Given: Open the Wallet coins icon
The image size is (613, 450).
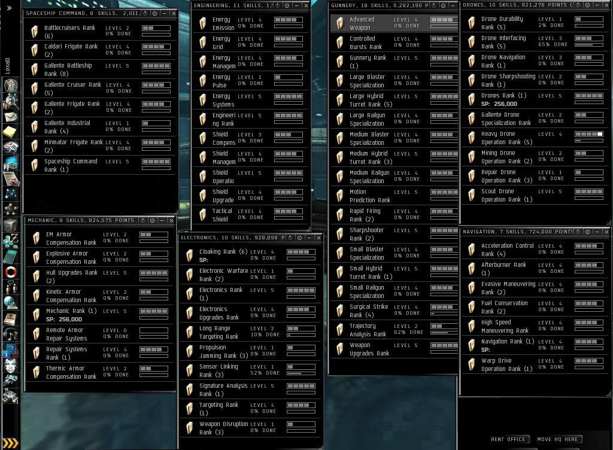Looking at the screenshot, I should (x=11, y=240).
